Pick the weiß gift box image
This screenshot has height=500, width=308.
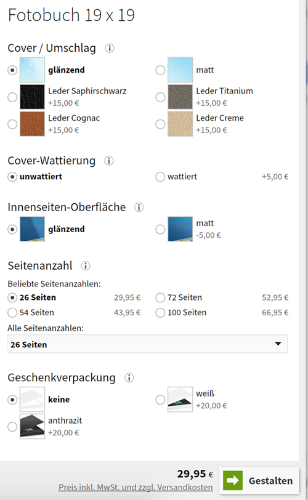(180, 400)
